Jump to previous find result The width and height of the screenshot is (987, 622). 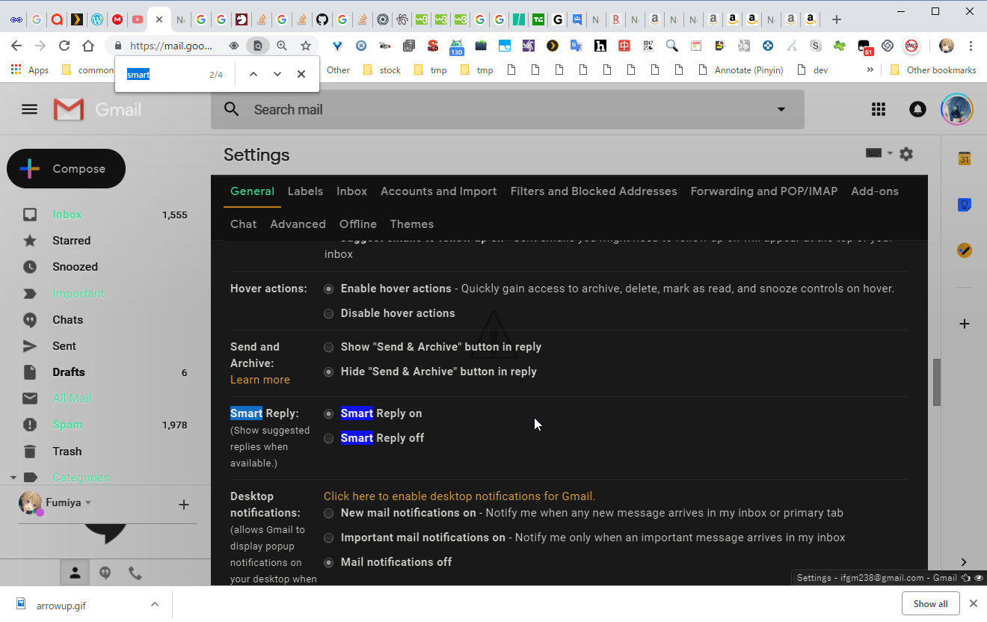[253, 74]
